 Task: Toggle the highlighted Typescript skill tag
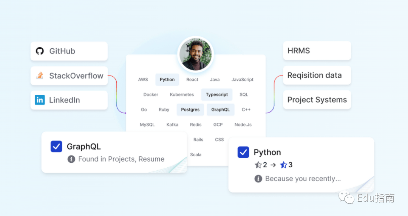217,94
